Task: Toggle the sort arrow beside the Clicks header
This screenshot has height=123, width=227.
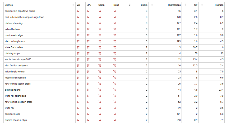Action: click(x=130, y=5)
